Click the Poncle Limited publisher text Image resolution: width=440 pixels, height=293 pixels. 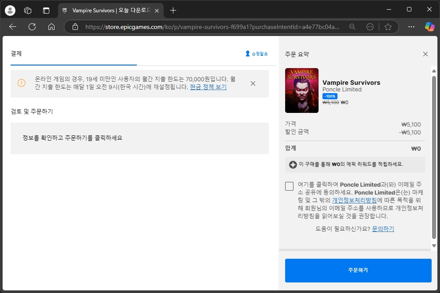coord(342,89)
